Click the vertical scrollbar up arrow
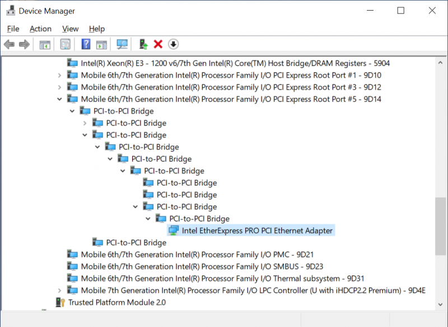448x327 pixels. [x=440, y=63]
